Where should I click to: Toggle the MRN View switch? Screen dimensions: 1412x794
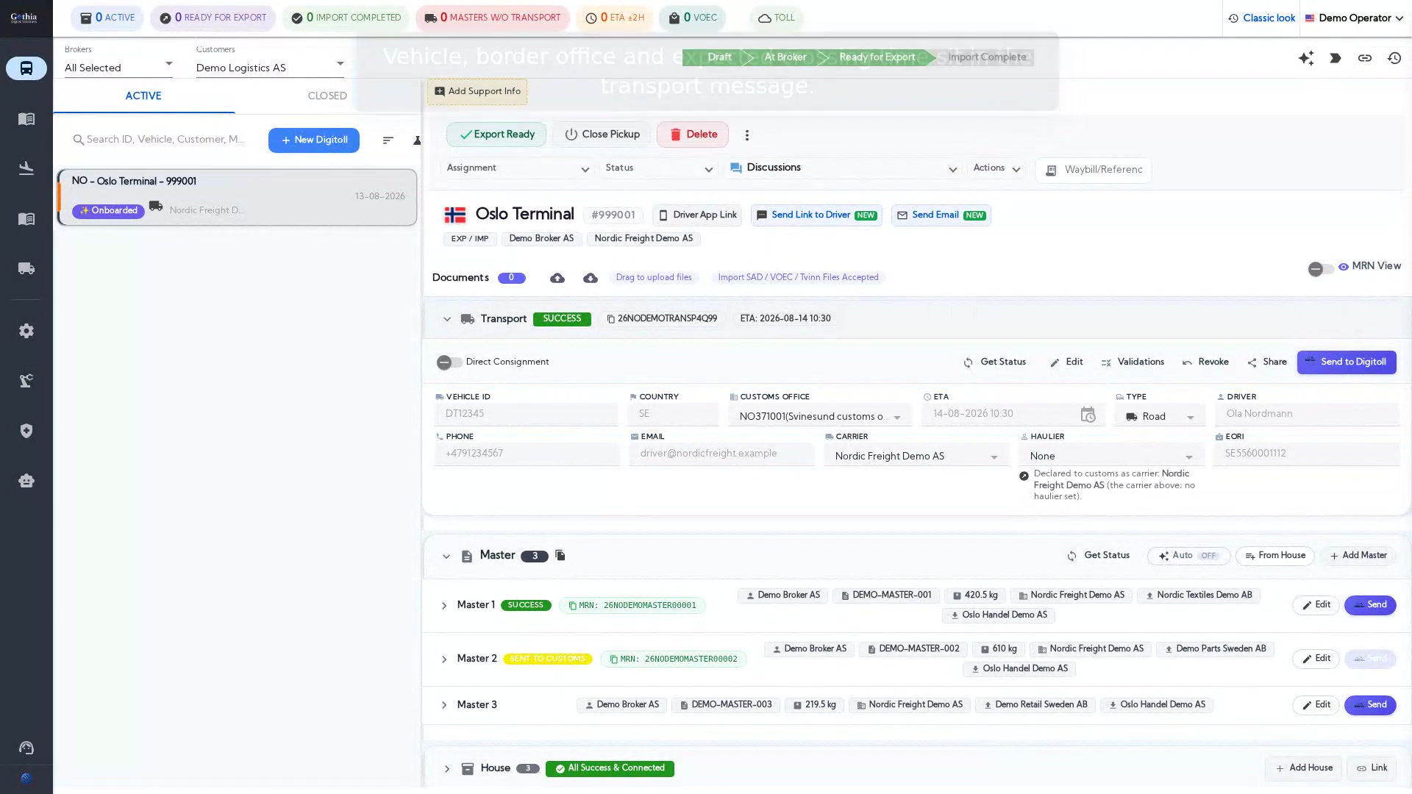pos(1321,269)
